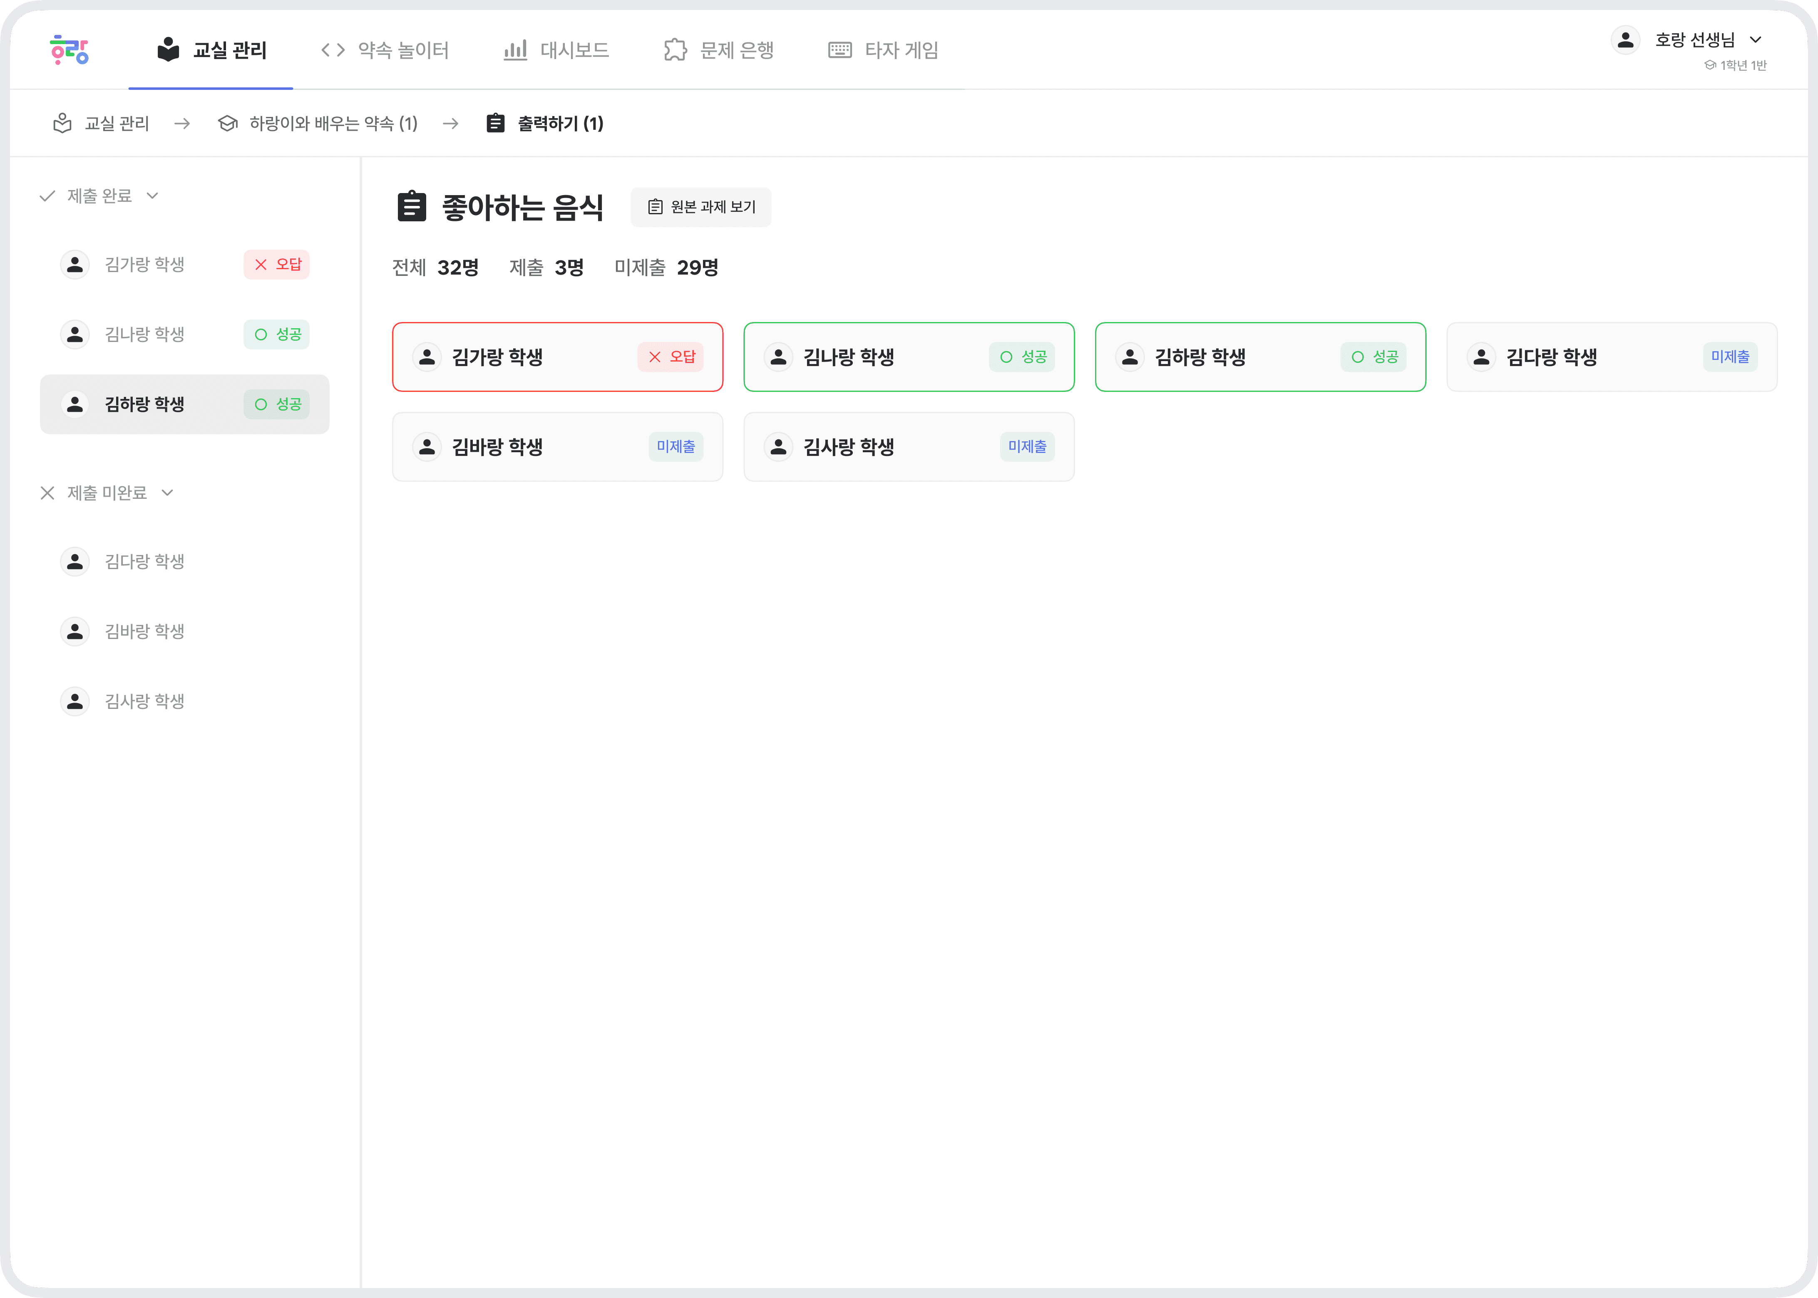The image size is (1818, 1298).
Task: Switch to the 교실 관리 tab
Action: (x=212, y=50)
